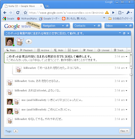Screen dimensions: 135x139
Task: Restore the Navigation panel window icon
Action: [x=67, y=26]
